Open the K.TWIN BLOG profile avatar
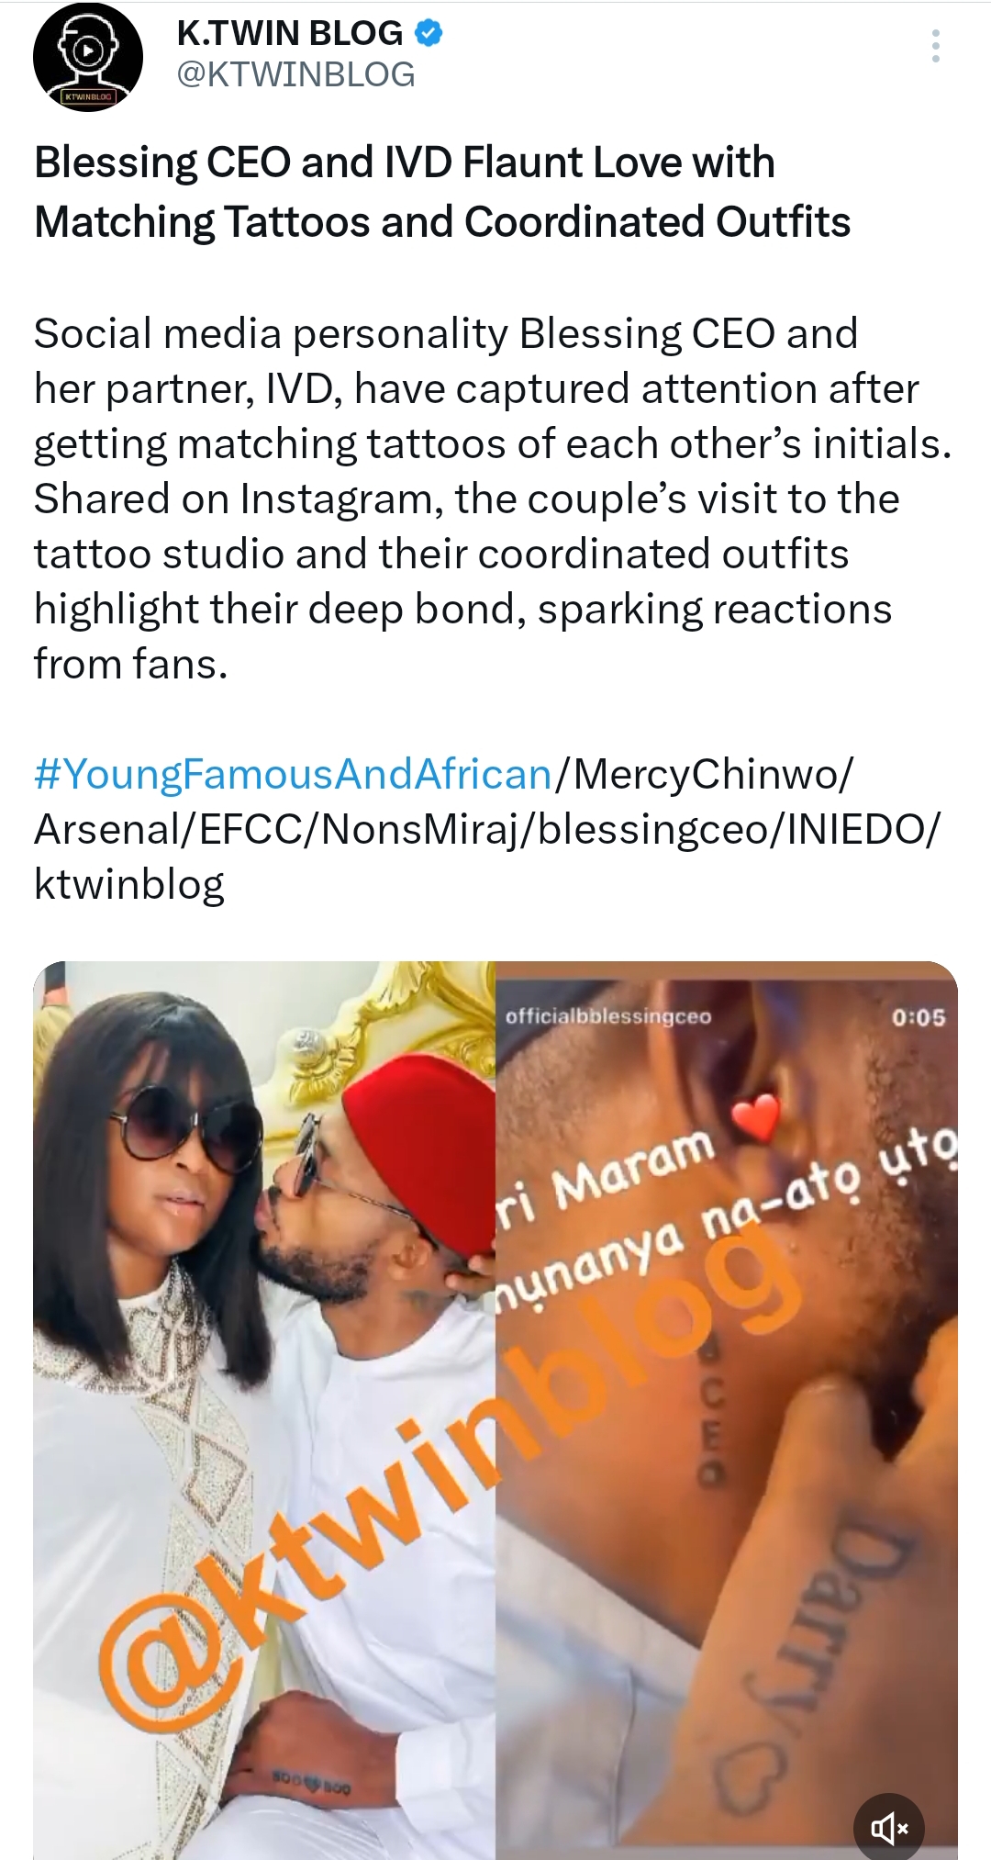Screen dimensions: 991x1860 point(88,58)
